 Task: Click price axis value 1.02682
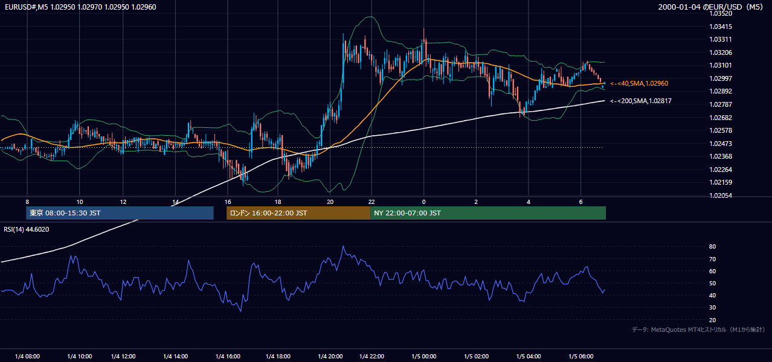(x=721, y=118)
